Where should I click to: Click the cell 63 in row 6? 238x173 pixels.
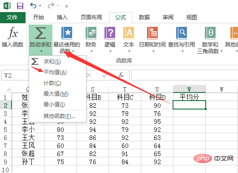pos(157,138)
